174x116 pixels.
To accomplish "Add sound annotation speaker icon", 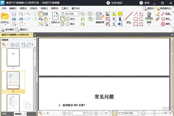I will (120, 24).
